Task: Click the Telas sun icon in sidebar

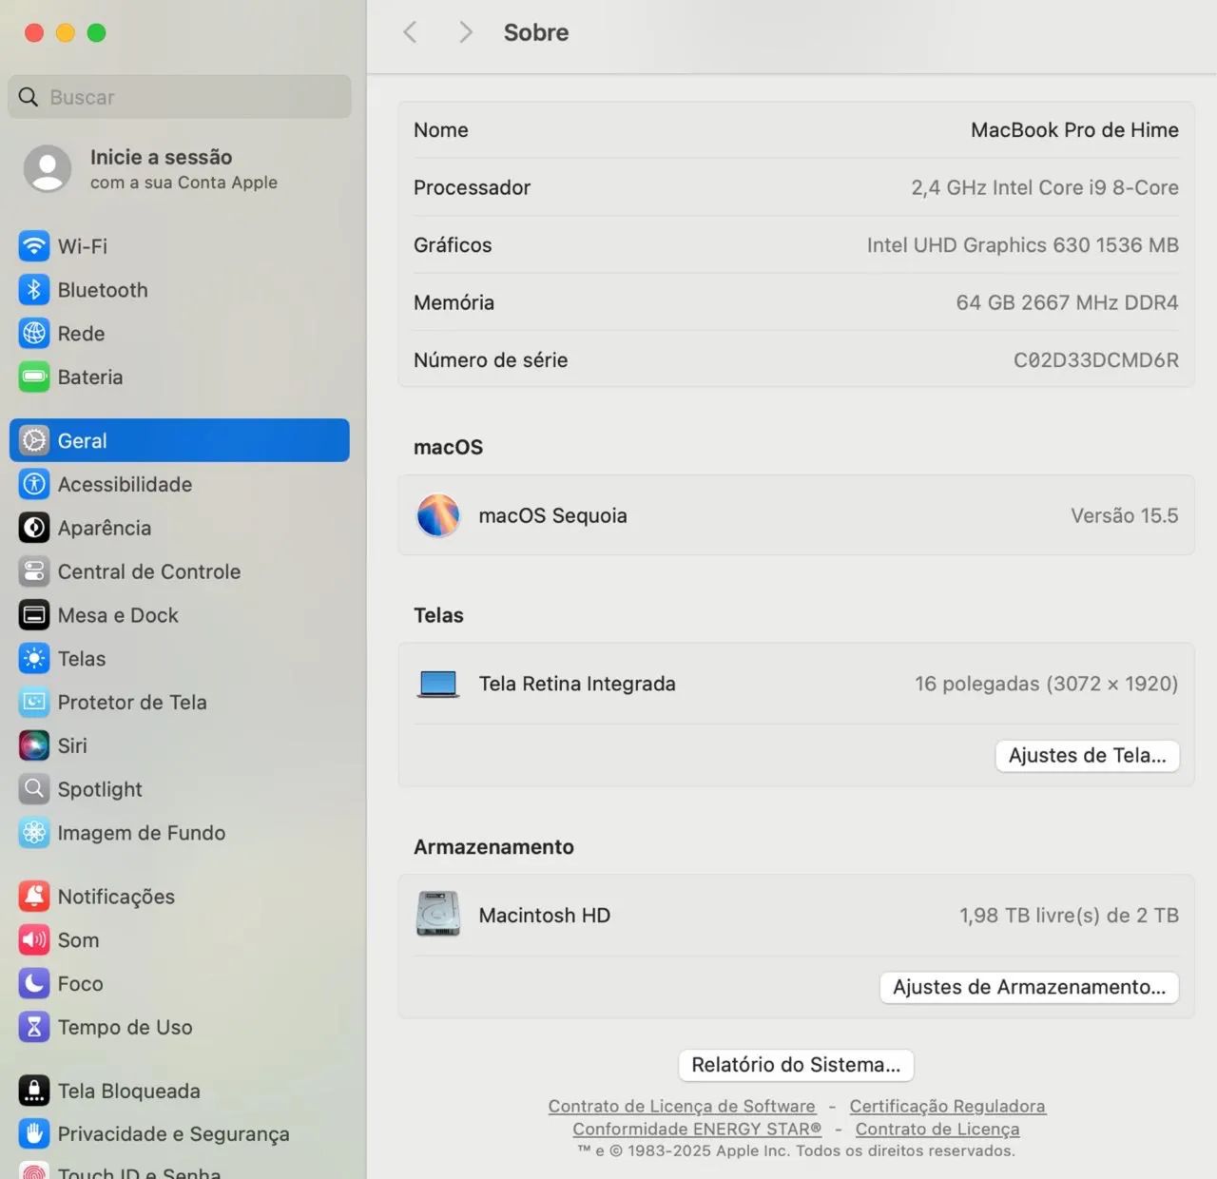Action: pos(34,659)
